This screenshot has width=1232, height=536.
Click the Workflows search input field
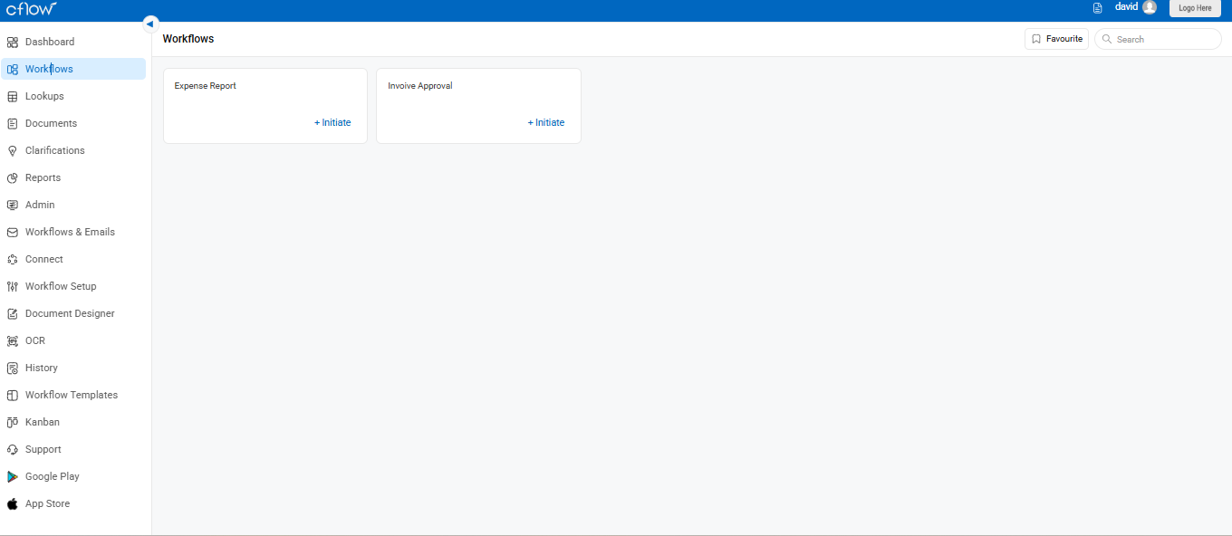(1158, 39)
